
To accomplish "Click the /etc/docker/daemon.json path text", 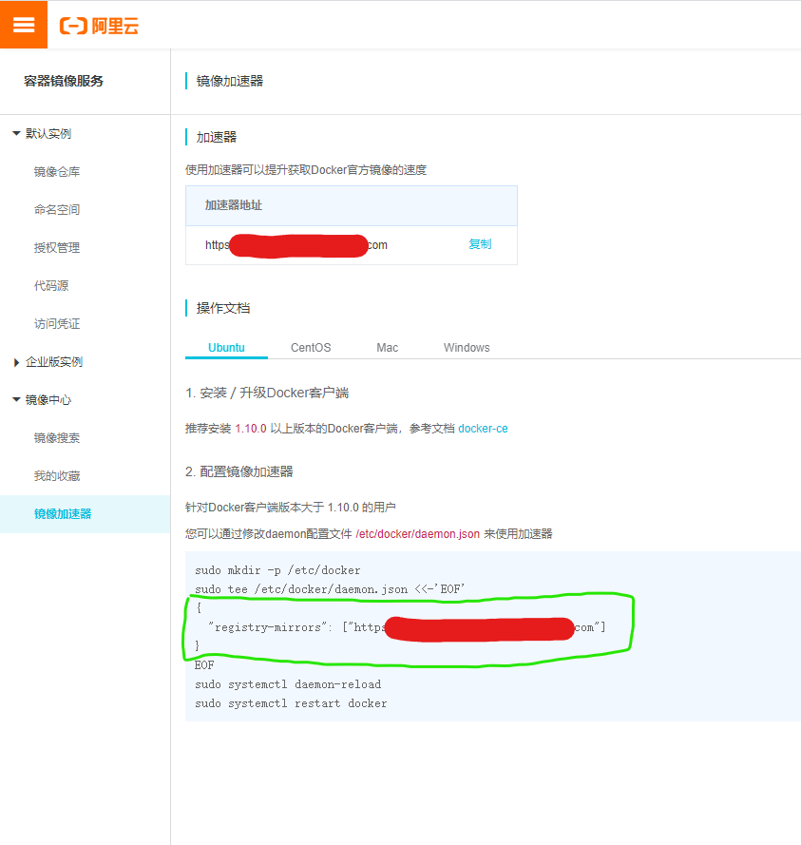I will [x=417, y=534].
